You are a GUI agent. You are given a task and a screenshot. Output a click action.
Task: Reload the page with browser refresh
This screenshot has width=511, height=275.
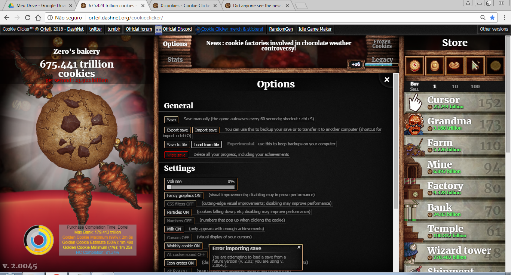pyautogui.click(x=28, y=18)
